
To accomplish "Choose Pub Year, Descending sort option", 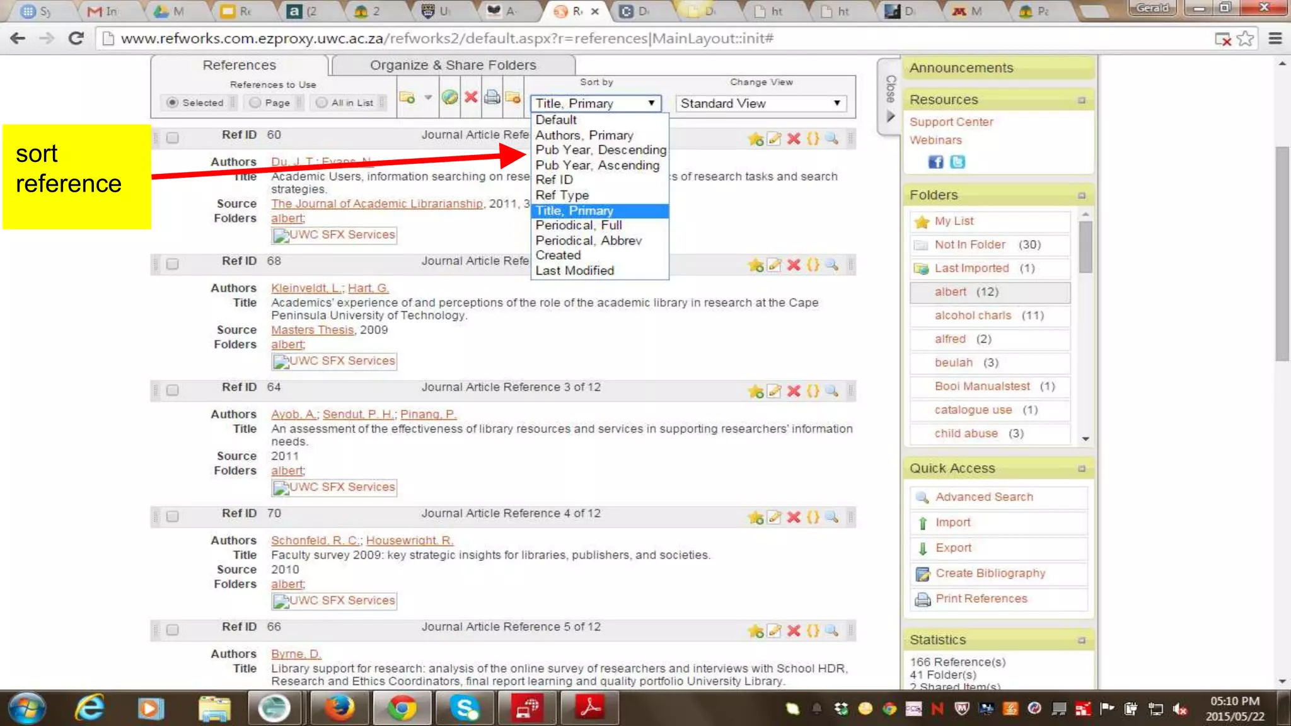I will (600, 150).
